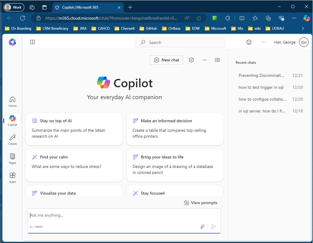Open the CAHCO bookmarks folder
Screen dimensions: 313x243
(101, 28)
